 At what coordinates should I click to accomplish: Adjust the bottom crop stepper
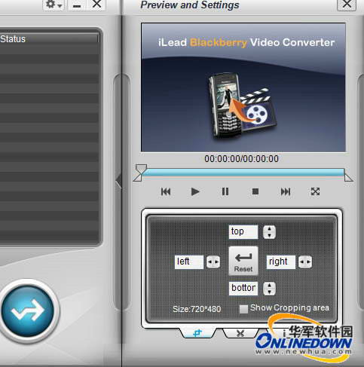coord(269,289)
